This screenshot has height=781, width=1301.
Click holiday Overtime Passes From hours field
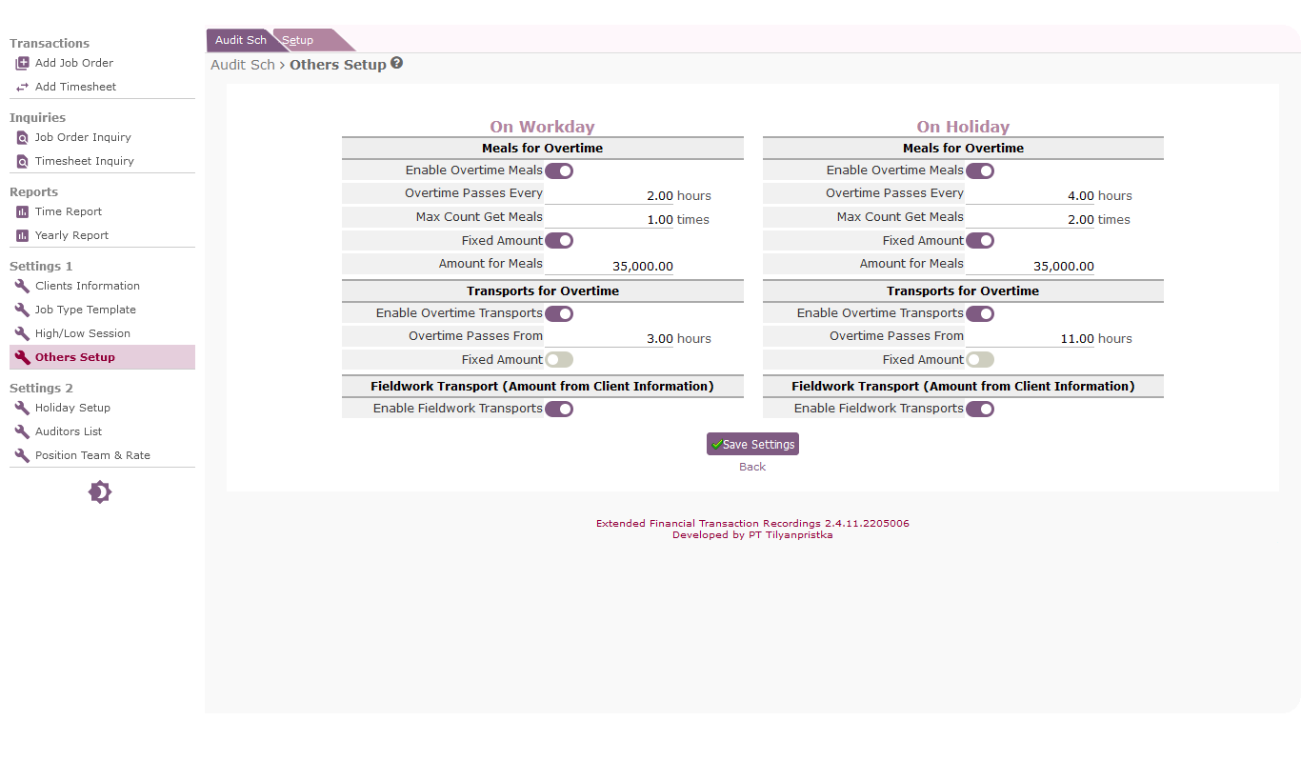1030,339
